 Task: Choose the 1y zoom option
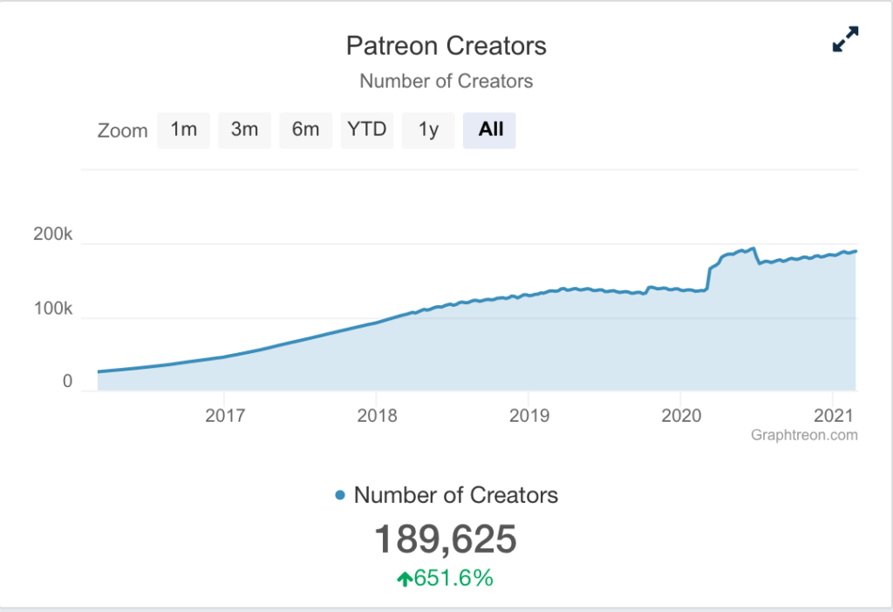(x=428, y=131)
